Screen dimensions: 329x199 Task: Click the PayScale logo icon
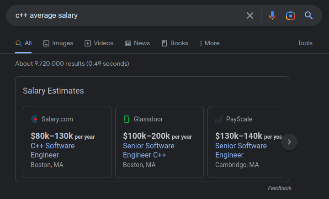click(219, 119)
